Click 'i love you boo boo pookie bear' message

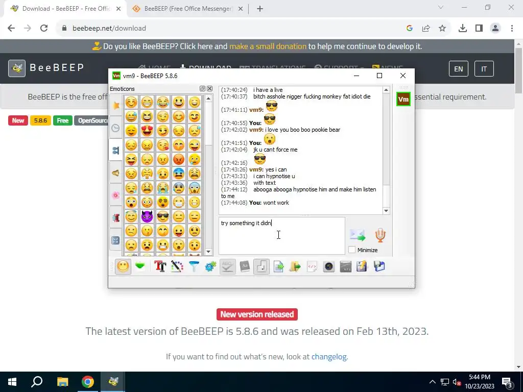click(x=302, y=130)
